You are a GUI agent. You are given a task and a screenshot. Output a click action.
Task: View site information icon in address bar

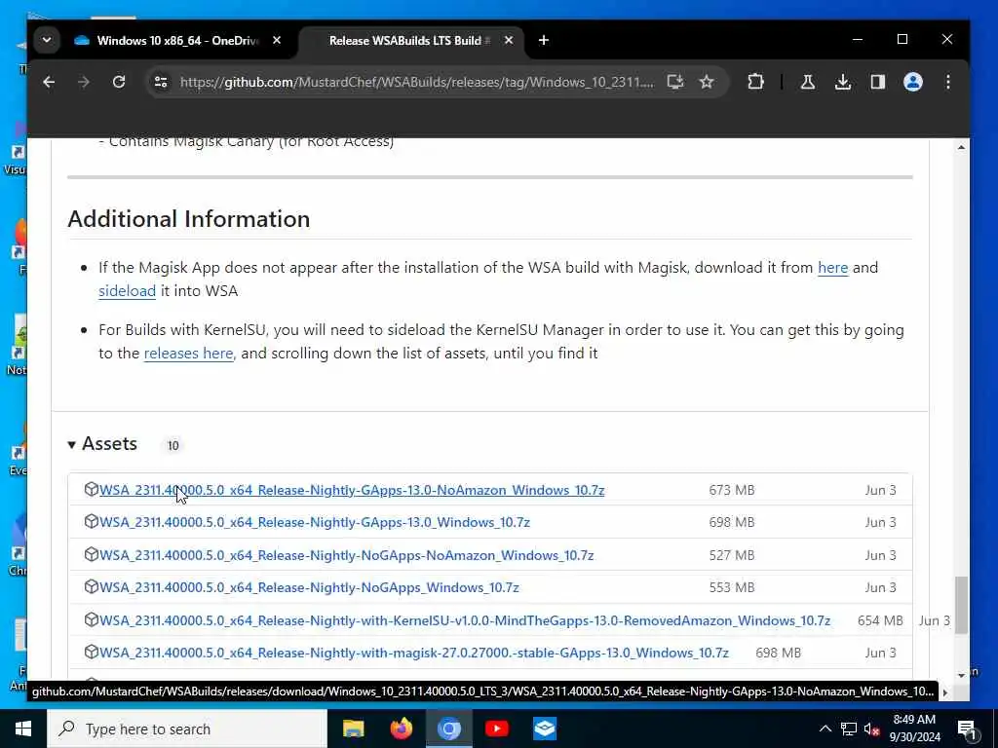click(161, 82)
